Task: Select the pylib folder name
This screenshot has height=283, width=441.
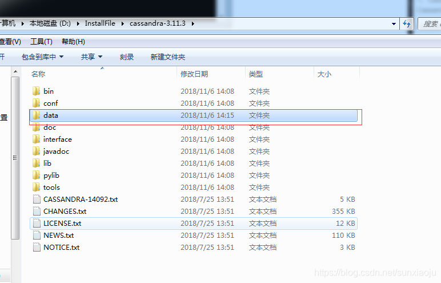Action: click(x=51, y=176)
